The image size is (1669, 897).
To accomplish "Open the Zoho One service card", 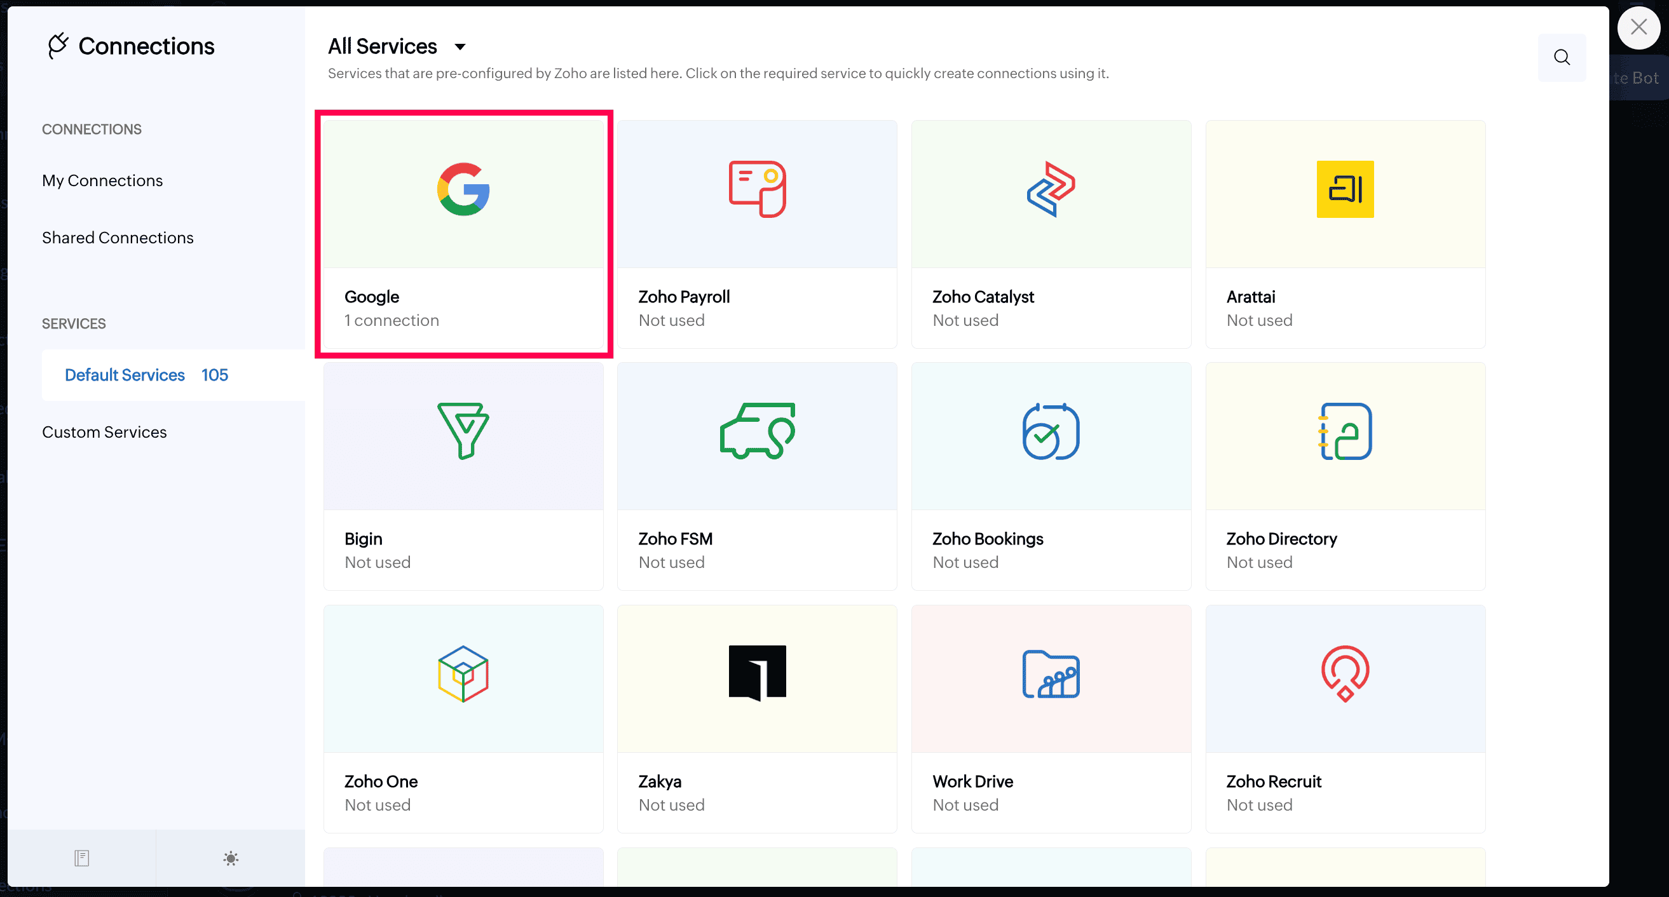I will tap(463, 719).
